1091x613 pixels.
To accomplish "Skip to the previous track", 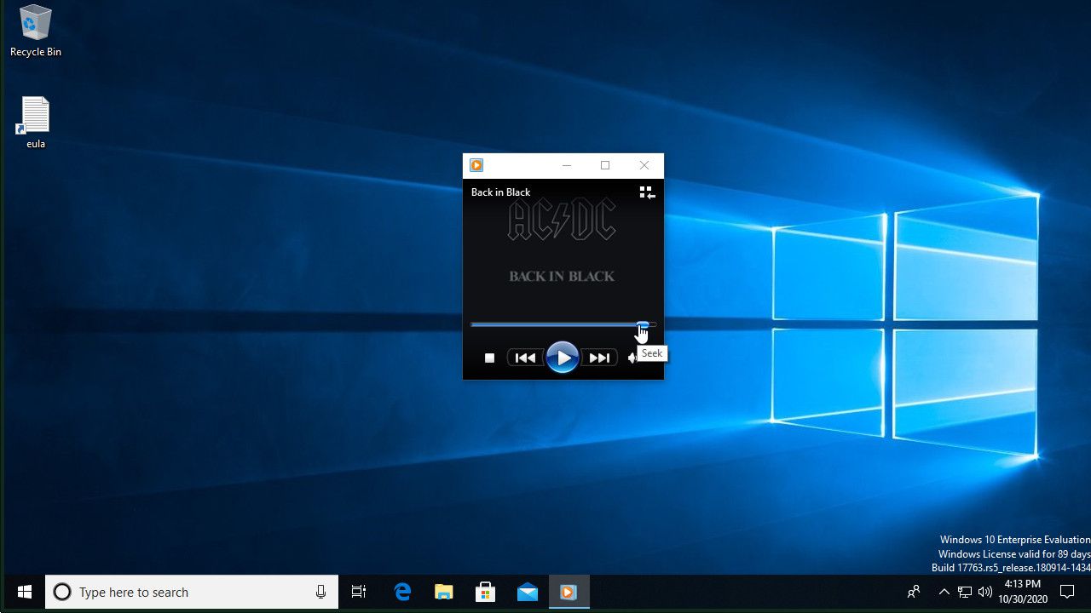I will click(526, 358).
